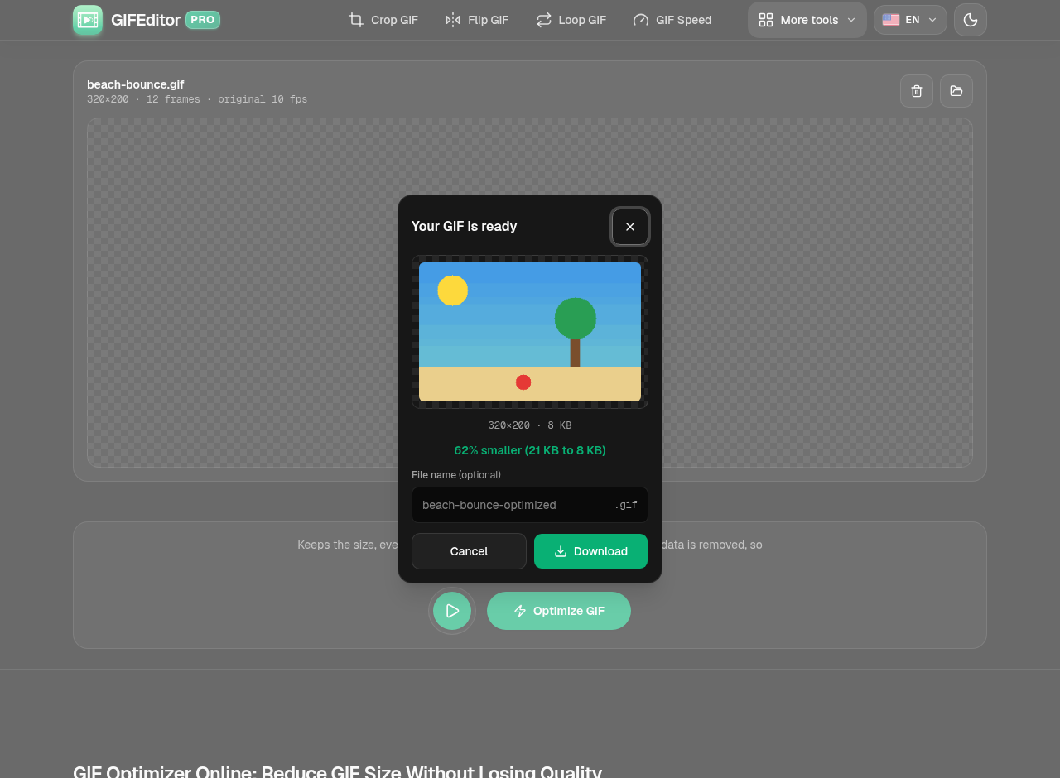Click the .gif extension suffix
1060x778 pixels.
click(626, 505)
